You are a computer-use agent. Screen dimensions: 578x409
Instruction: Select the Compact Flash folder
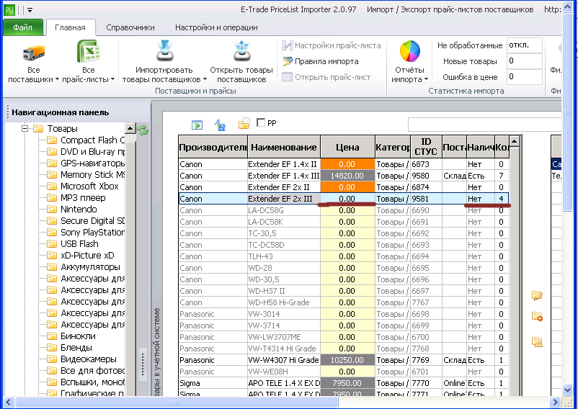[x=86, y=140]
